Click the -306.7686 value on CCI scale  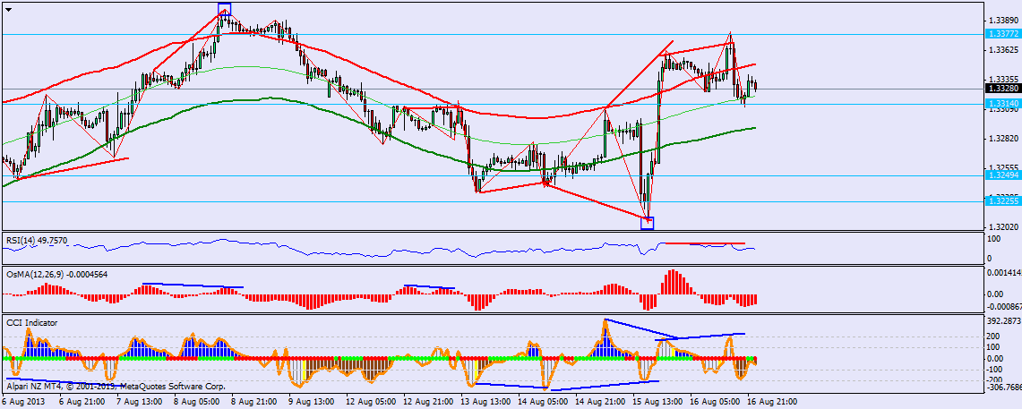point(1004,387)
